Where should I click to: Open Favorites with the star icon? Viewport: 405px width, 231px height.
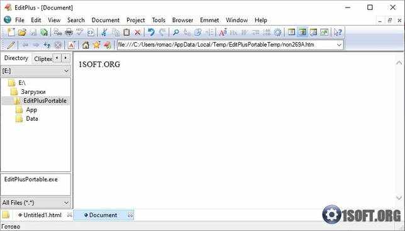click(x=97, y=45)
